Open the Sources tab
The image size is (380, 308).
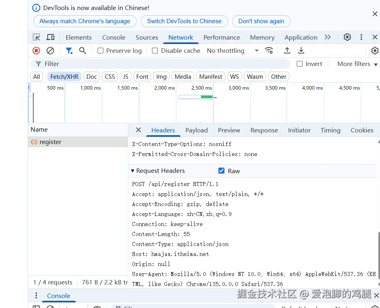click(x=147, y=38)
